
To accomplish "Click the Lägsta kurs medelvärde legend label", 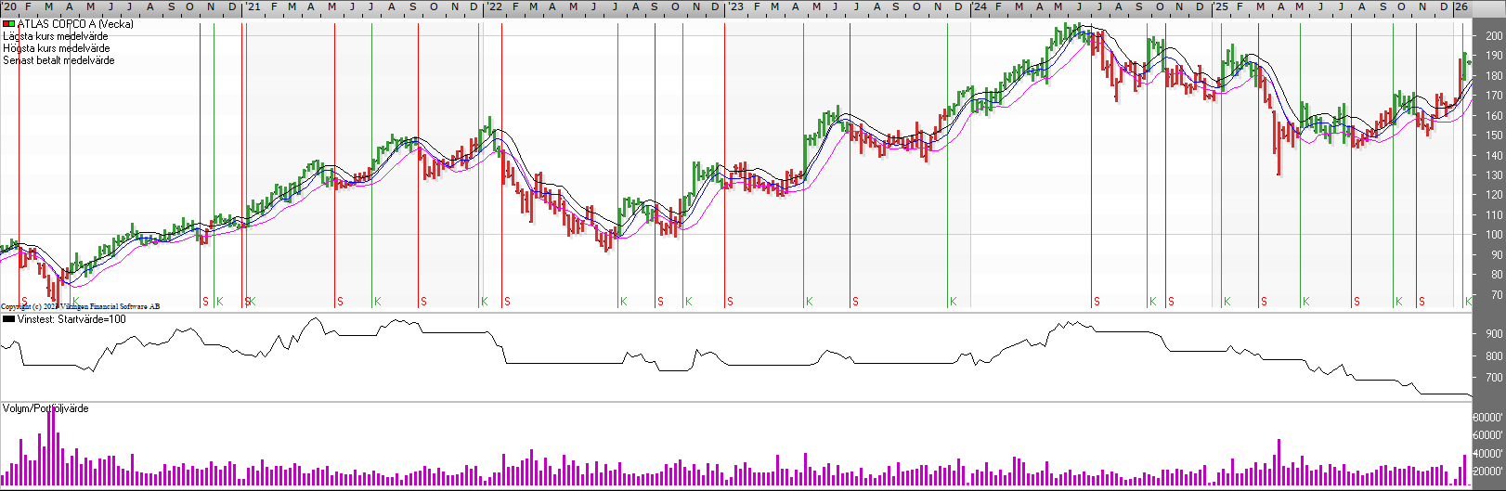I will point(55,36).
